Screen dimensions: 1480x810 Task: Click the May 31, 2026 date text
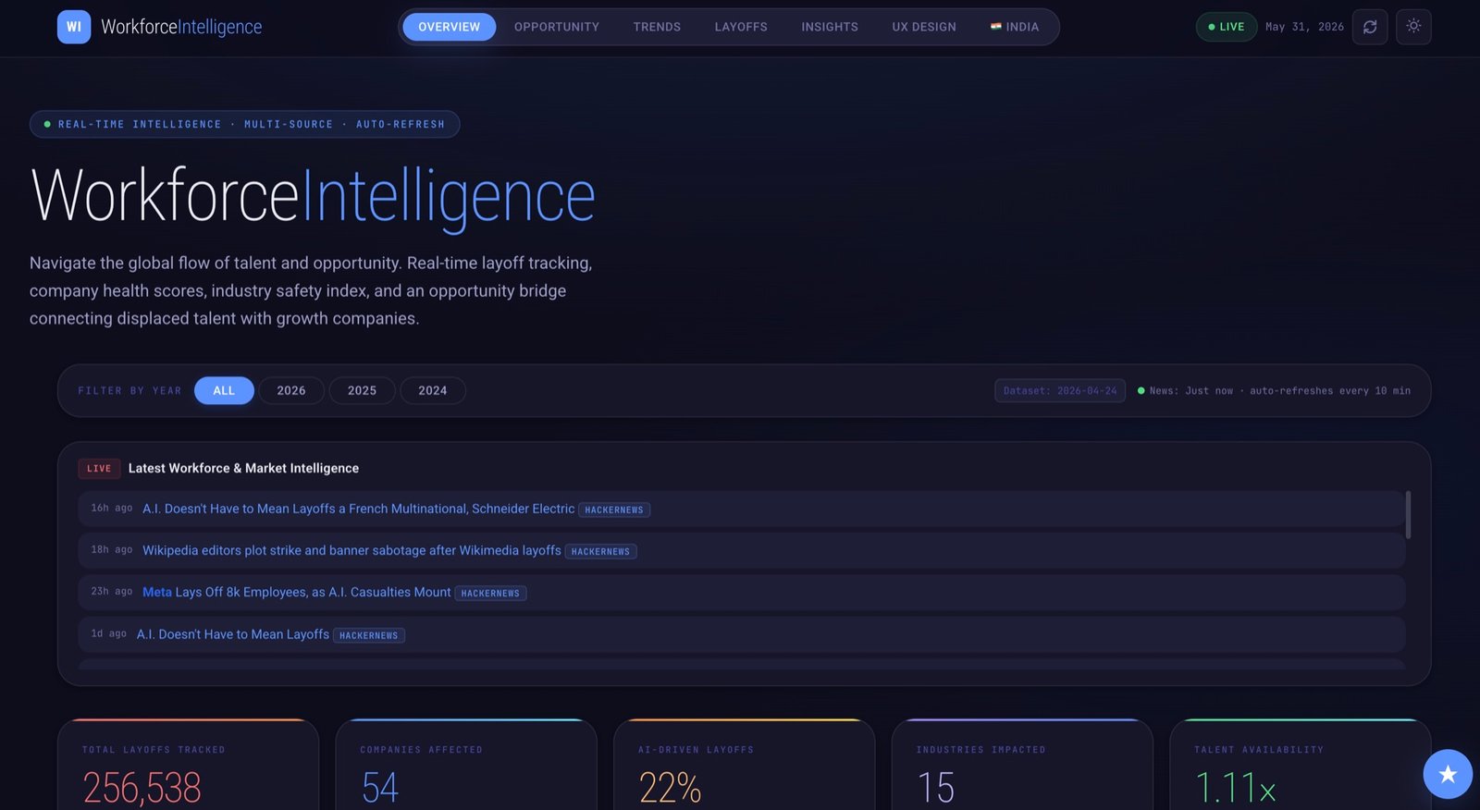[1304, 27]
